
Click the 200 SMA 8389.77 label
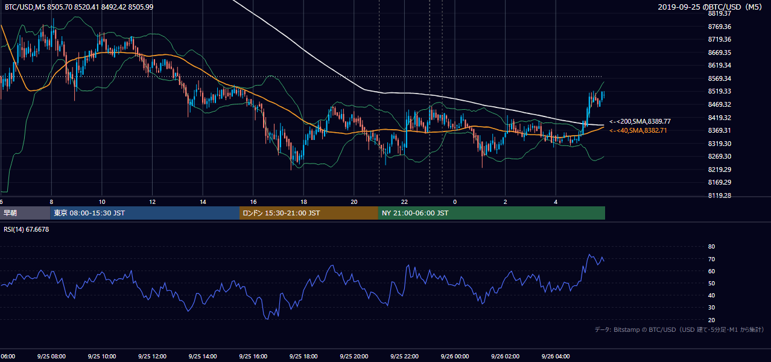click(x=639, y=121)
